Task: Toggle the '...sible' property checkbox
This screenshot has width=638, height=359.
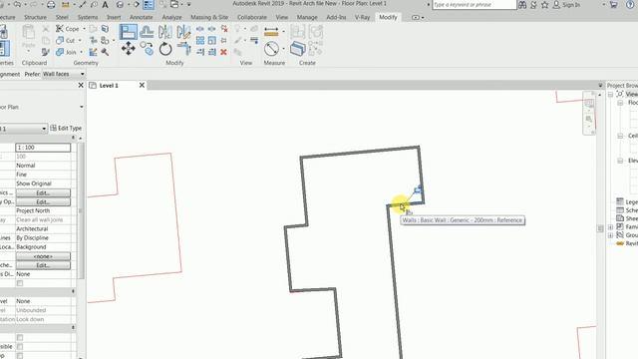Action: click(20, 347)
